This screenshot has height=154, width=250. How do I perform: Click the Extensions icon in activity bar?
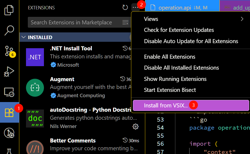9,112
